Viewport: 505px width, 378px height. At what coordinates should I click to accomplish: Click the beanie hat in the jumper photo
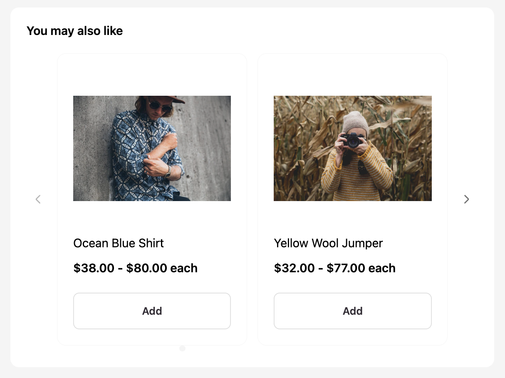pos(355,121)
